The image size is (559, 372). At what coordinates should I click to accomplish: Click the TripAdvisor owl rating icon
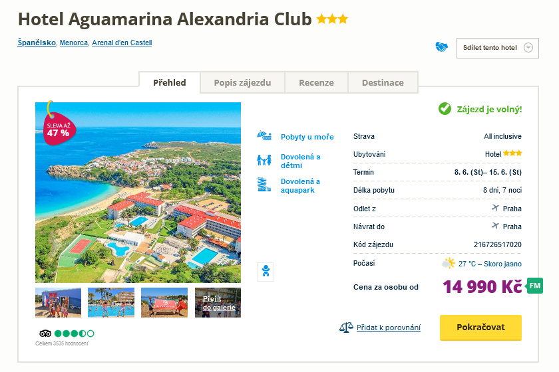tap(45, 333)
